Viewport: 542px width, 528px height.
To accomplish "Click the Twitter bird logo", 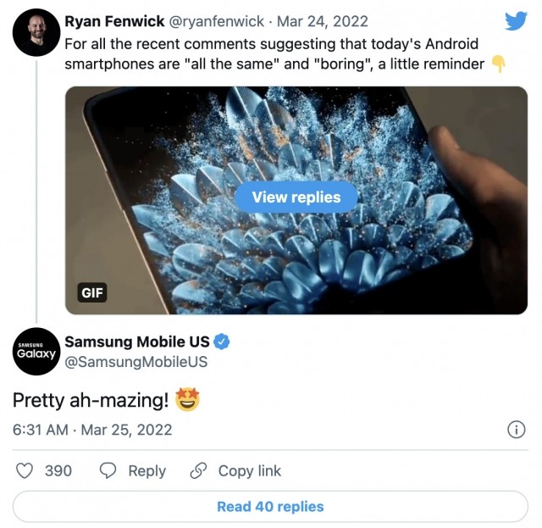I will [516, 21].
